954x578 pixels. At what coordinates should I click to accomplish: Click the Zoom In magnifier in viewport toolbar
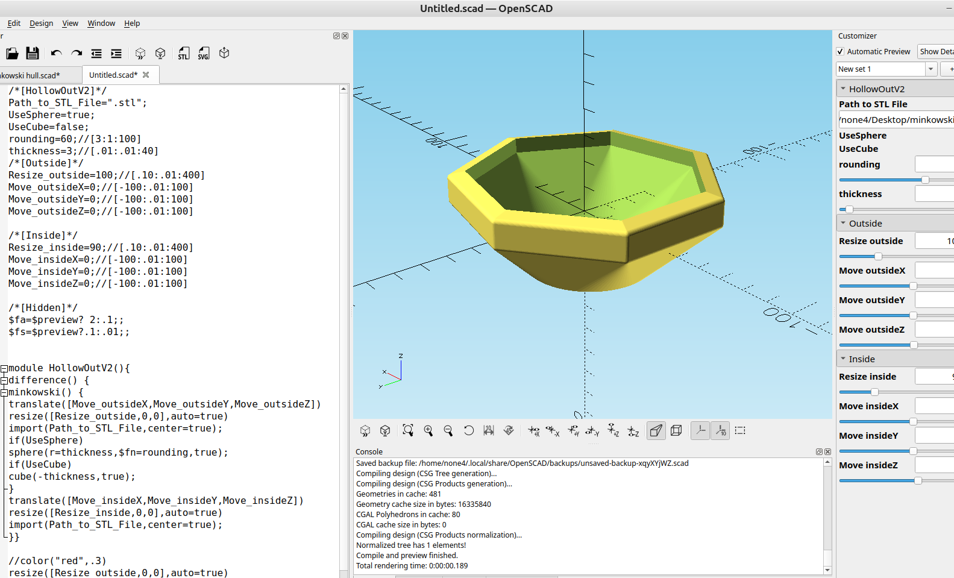click(x=428, y=430)
